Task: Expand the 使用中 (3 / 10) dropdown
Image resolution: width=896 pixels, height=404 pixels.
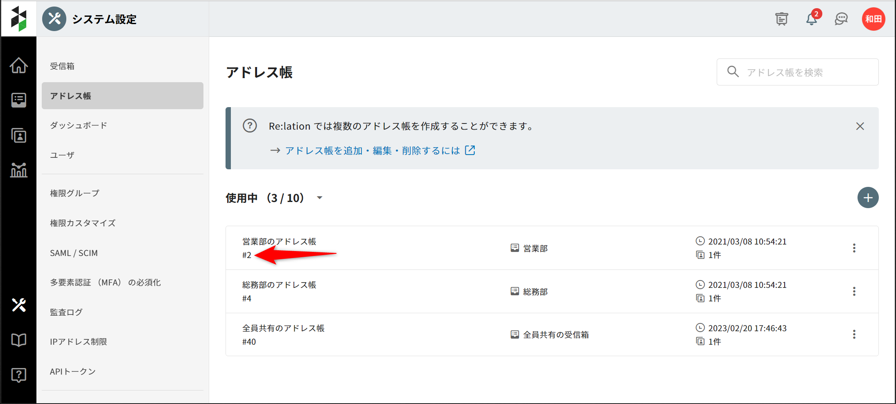Action: coord(320,198)
